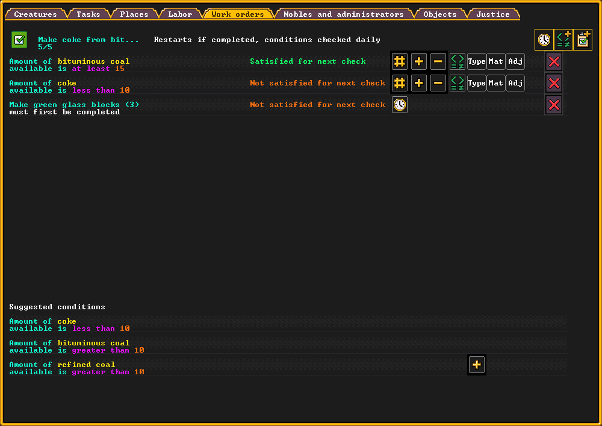Open Type selector for coke condition
The height and width of the screenshot is (426, 602).
477,83
